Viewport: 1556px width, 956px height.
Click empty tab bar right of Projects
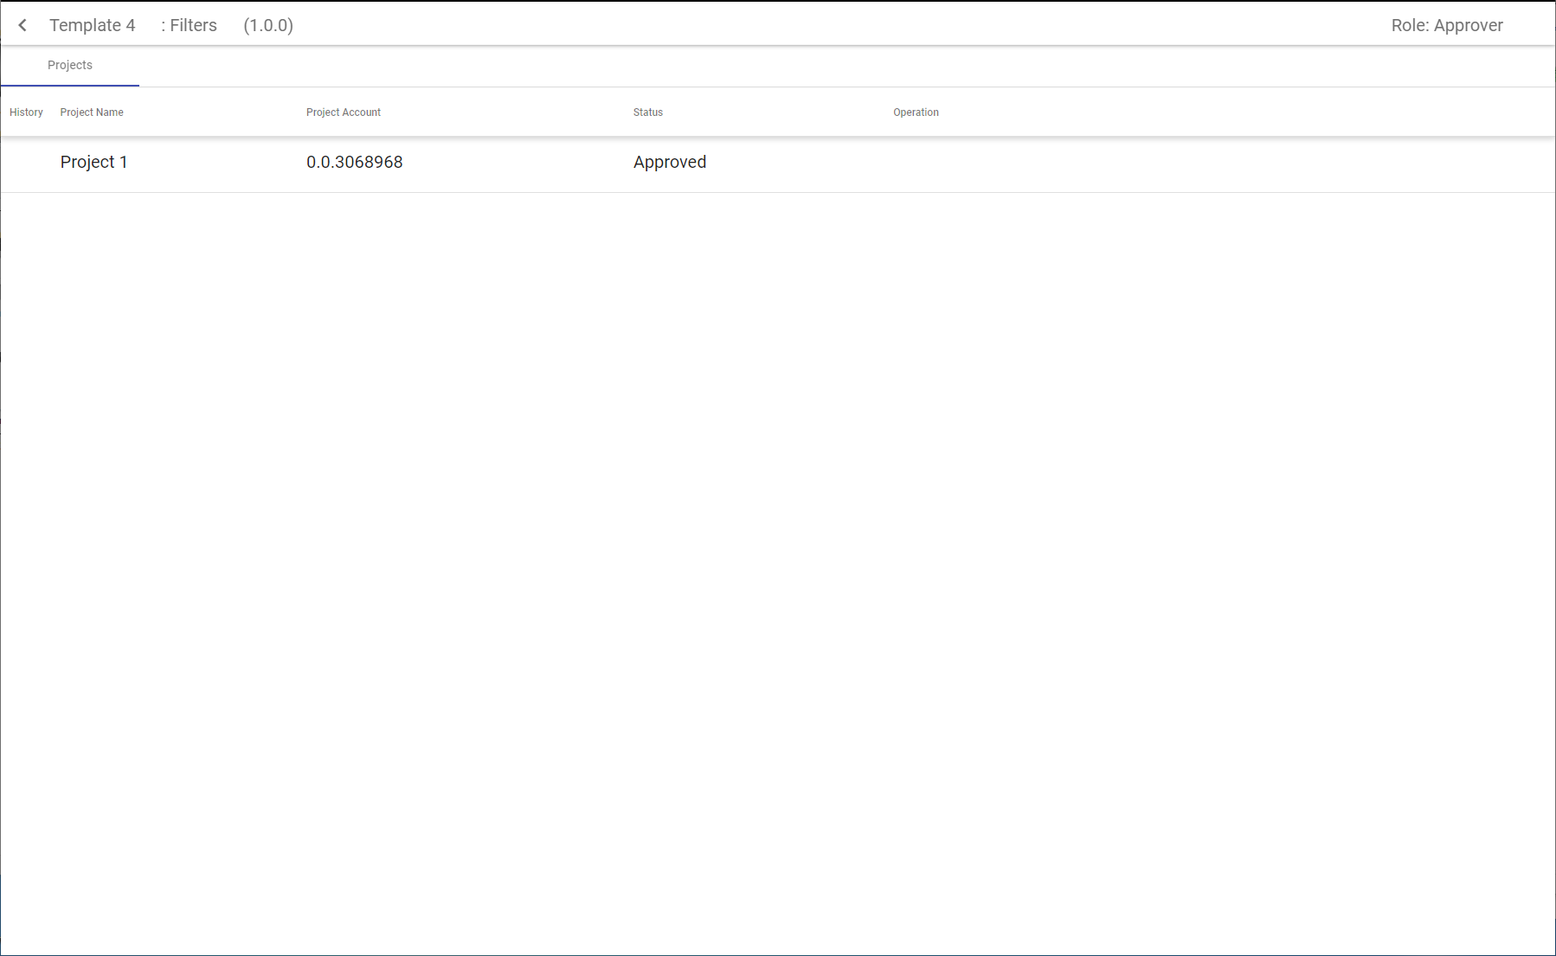pos(779,66)
